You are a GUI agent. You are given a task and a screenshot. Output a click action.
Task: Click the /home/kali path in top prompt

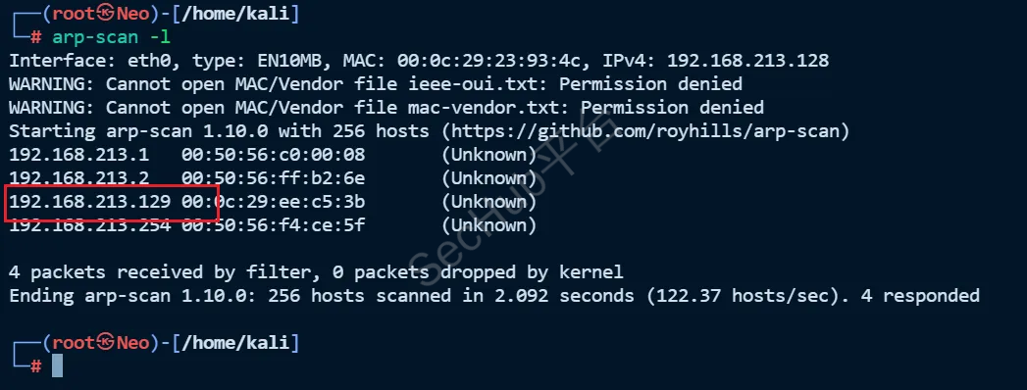[234, 13]
